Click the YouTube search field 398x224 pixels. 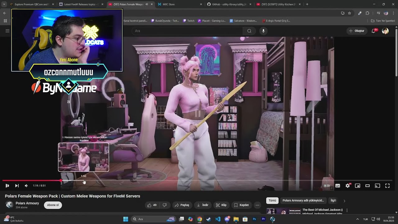(187, 31)
